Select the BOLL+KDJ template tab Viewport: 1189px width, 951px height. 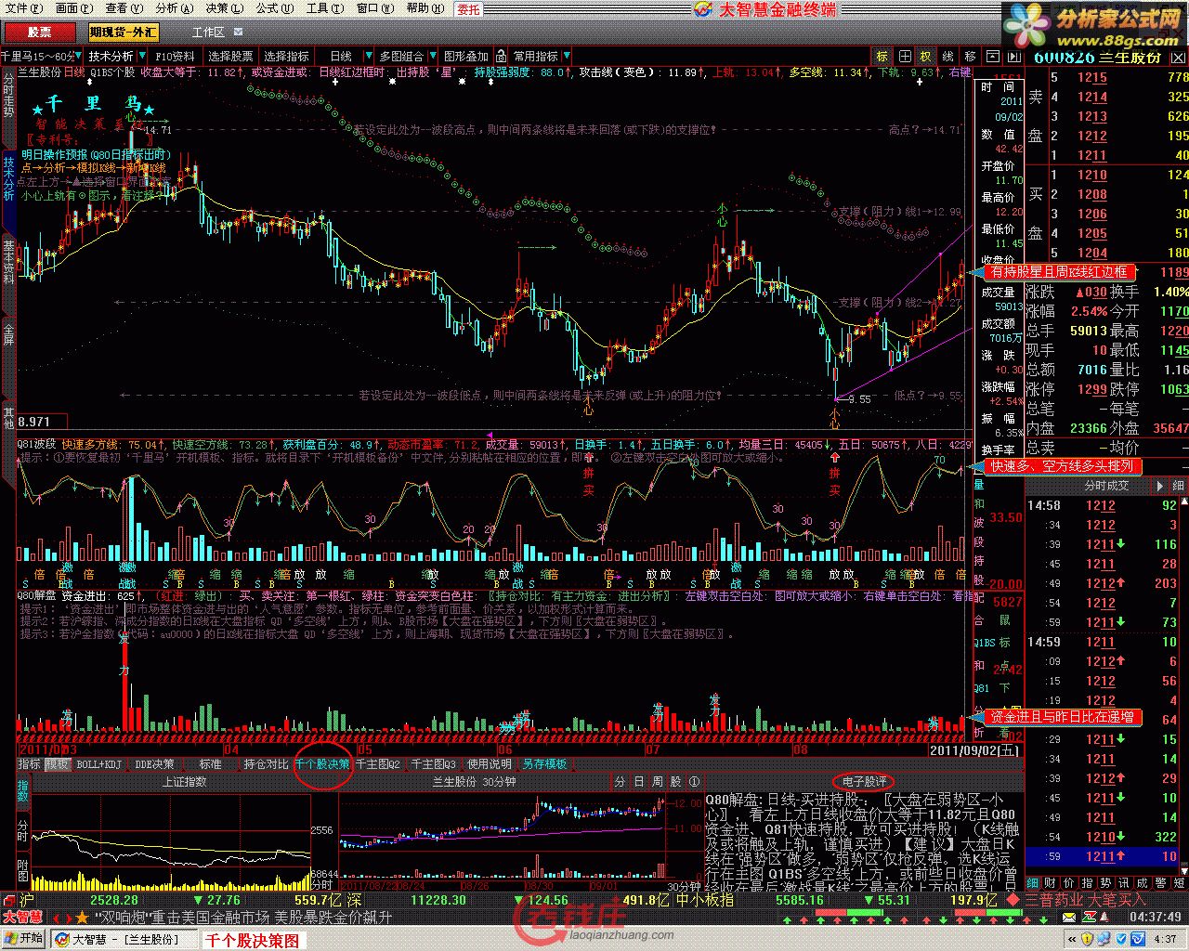(x=98, y=764)
